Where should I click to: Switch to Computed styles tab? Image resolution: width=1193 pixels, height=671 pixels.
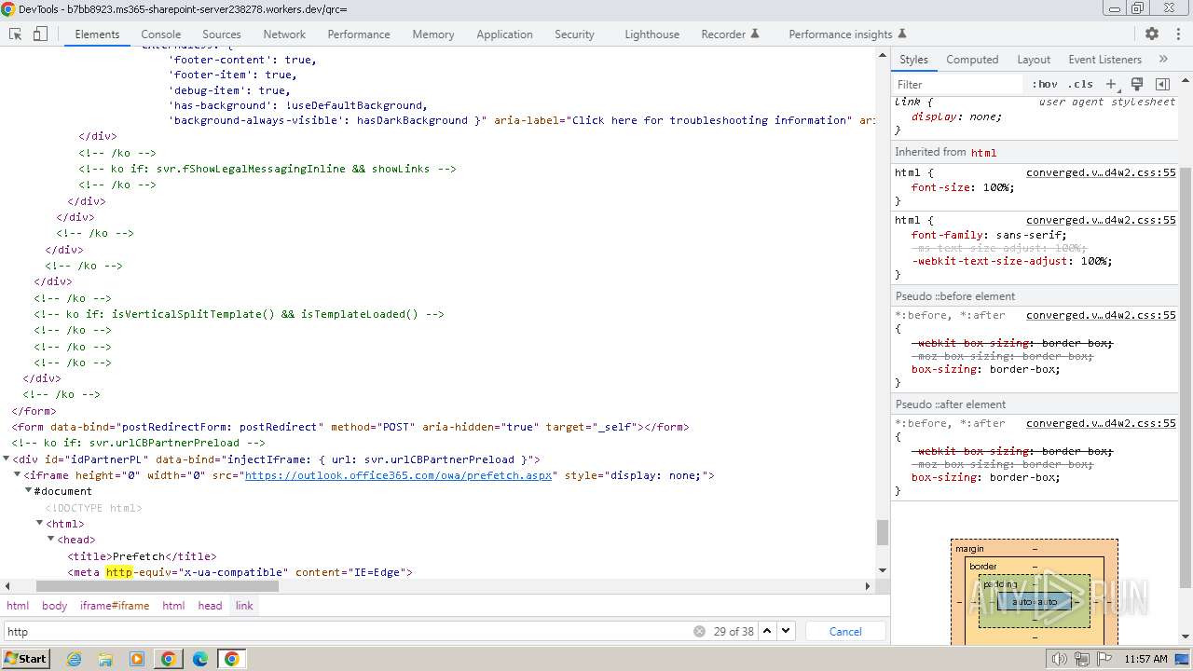972,59
